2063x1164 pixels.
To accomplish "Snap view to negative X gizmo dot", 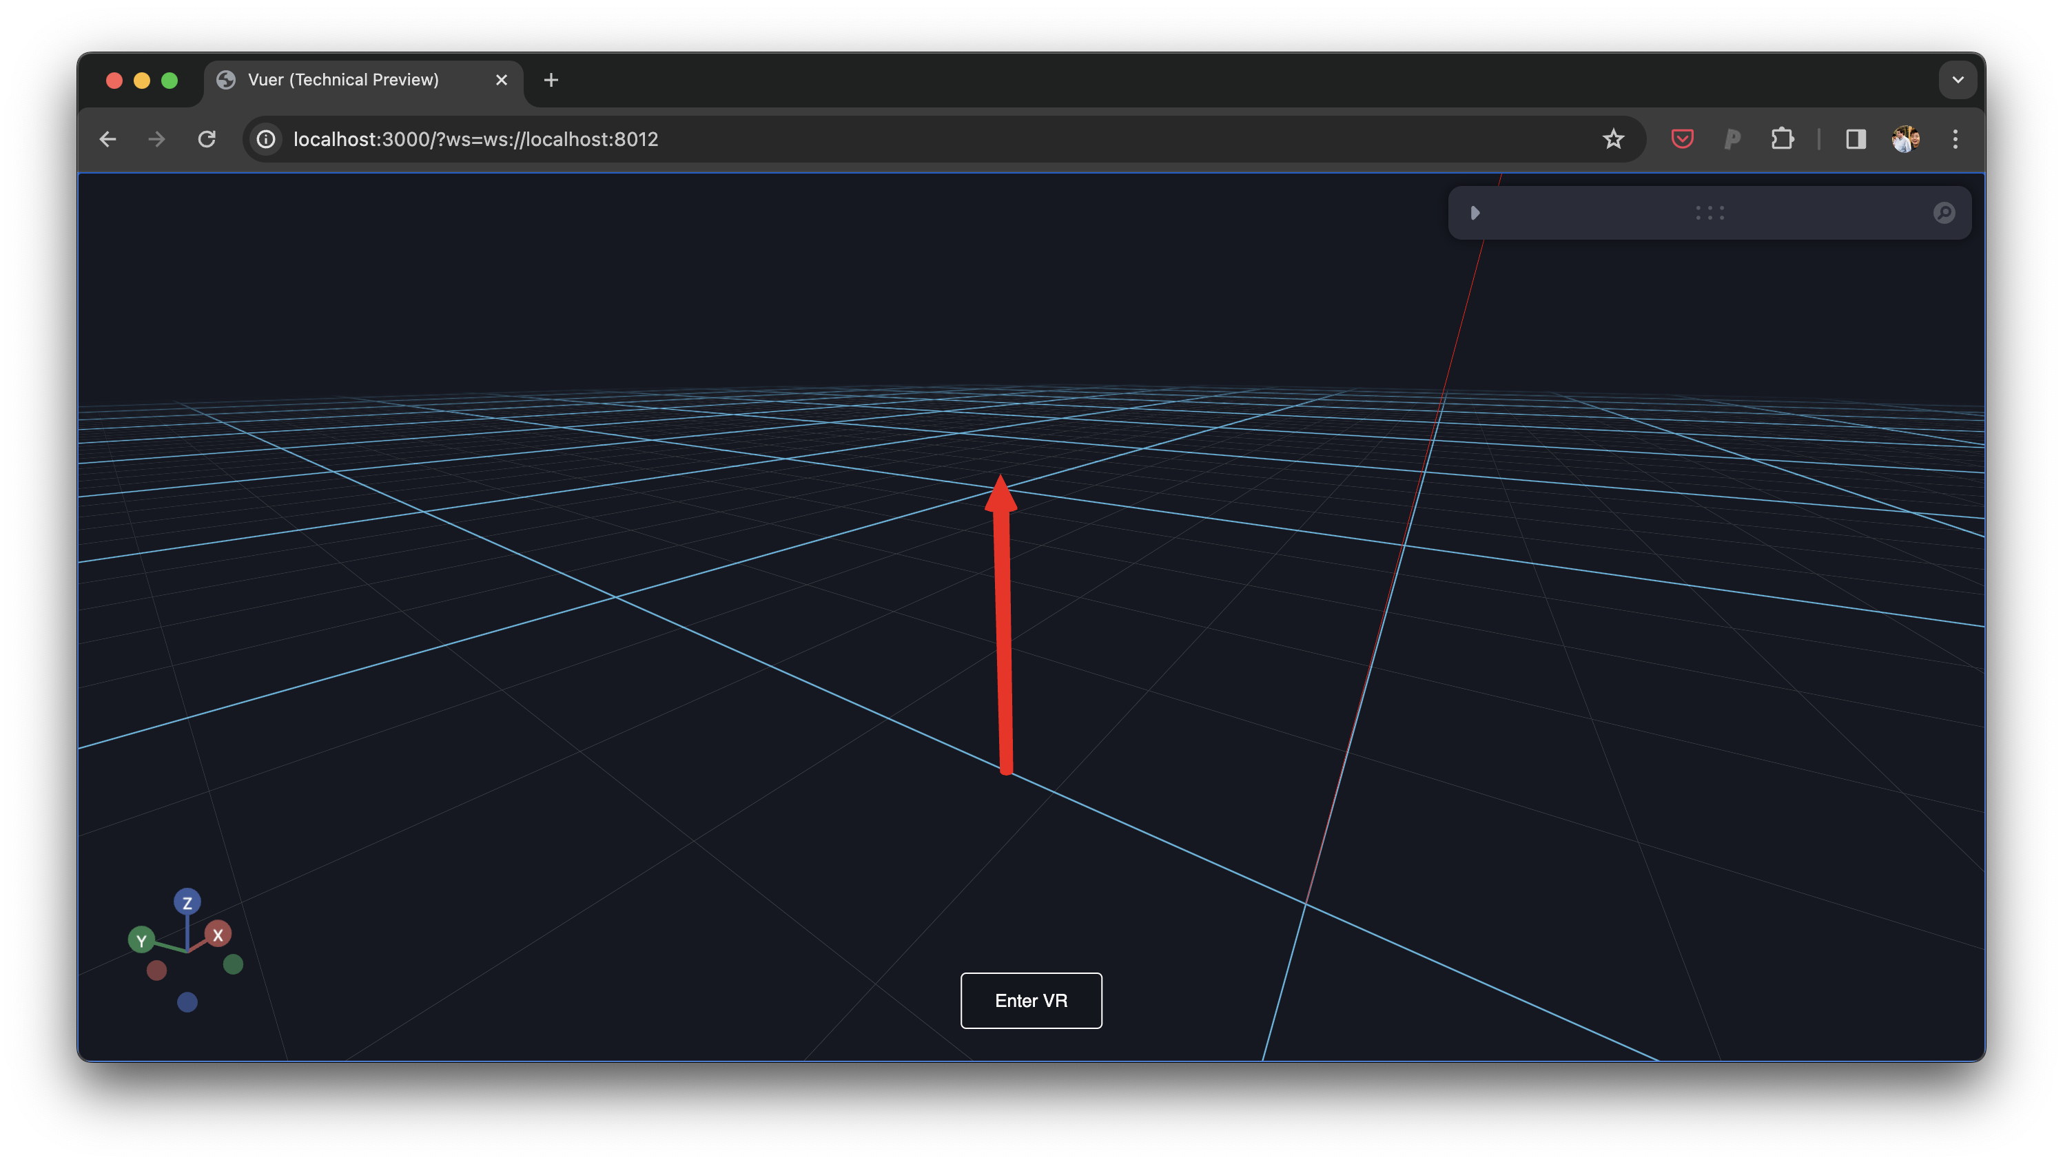I will tap(157, 971).
